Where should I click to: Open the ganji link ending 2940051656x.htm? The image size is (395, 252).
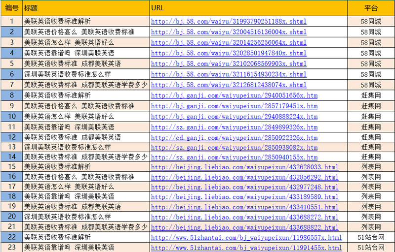coord(234,95)
